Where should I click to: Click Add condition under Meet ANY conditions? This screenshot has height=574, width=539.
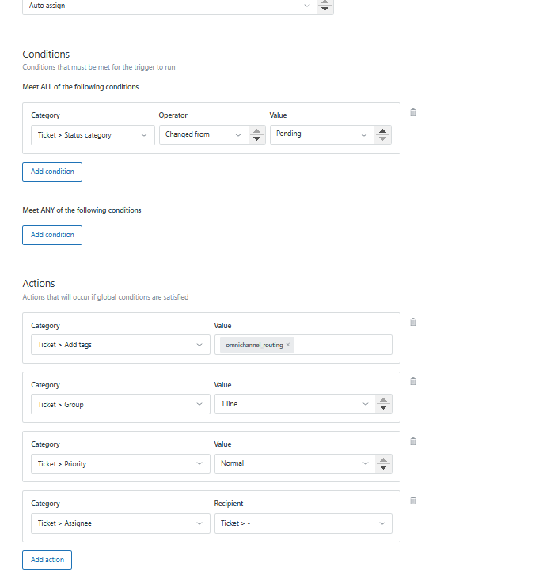point(52,235)
